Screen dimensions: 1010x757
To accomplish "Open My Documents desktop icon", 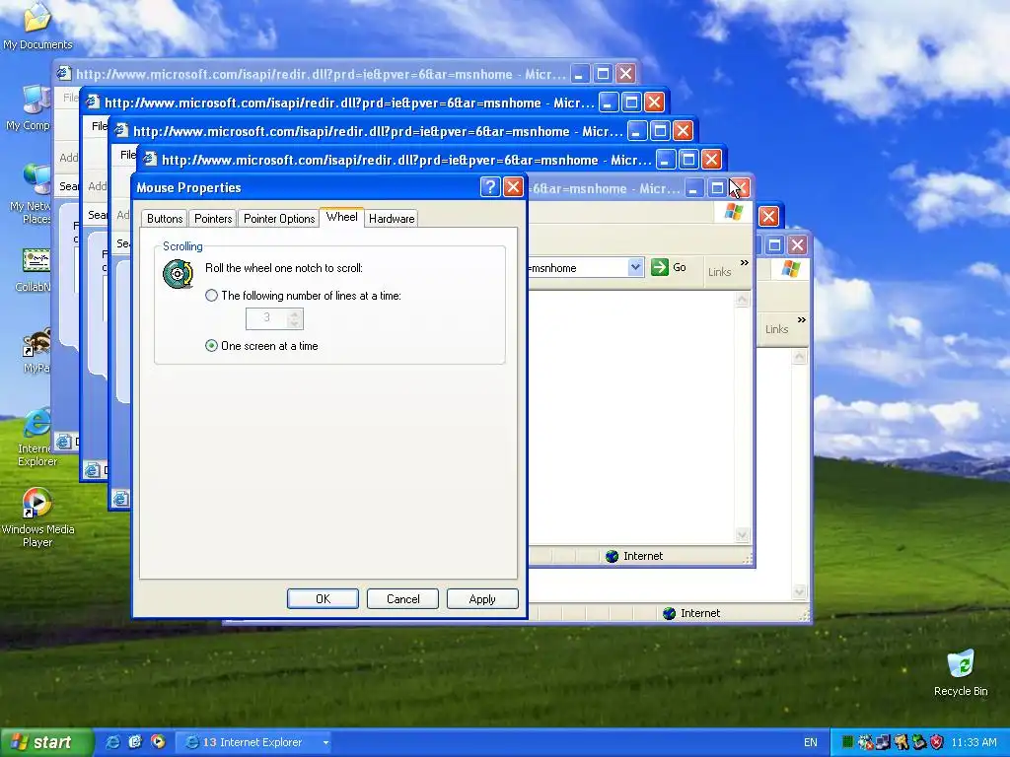I will coord(36,26).
